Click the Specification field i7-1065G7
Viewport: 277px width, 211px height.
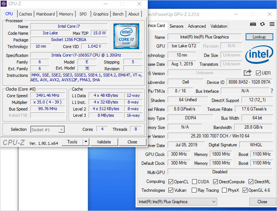86,55
